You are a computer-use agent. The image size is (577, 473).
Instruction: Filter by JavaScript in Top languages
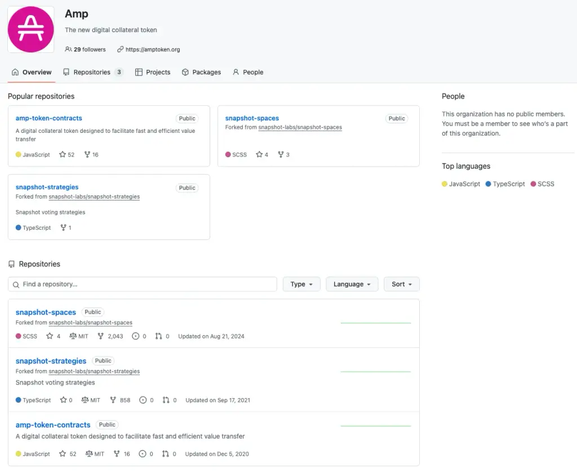(461, 184)
